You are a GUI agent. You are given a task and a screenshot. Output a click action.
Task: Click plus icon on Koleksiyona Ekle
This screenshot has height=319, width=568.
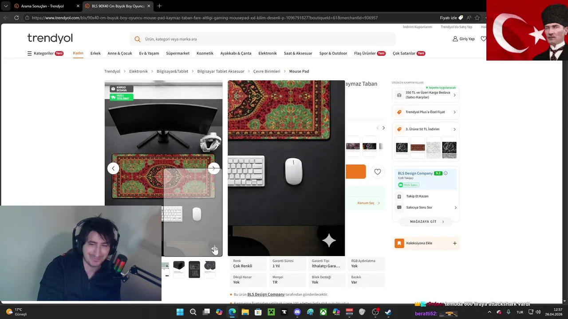[x=454, y=243]
